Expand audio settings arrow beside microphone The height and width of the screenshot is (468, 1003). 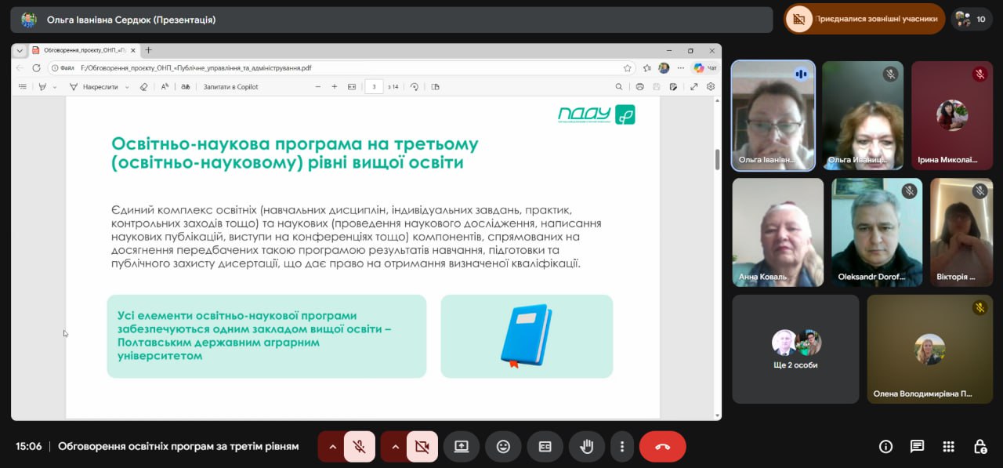(332, 447)
